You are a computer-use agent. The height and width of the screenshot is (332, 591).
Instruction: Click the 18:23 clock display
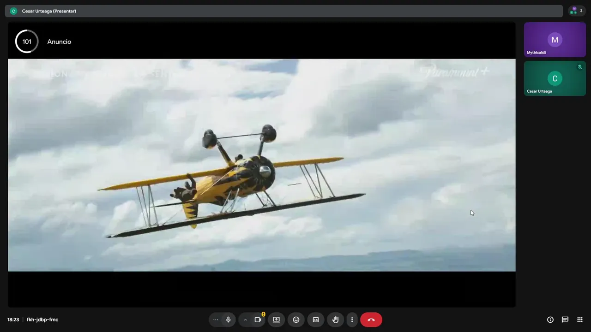coord(13,320)
